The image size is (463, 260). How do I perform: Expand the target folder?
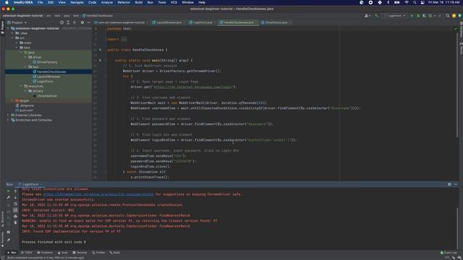click(x=13, y=101)
